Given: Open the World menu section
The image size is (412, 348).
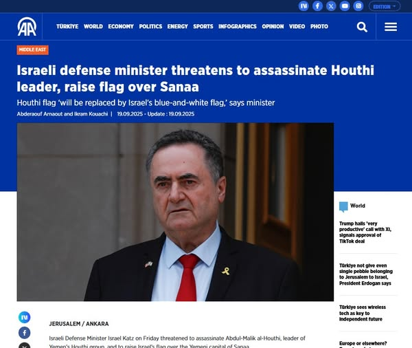Looking at the screenshot, I should pos(93,26).
